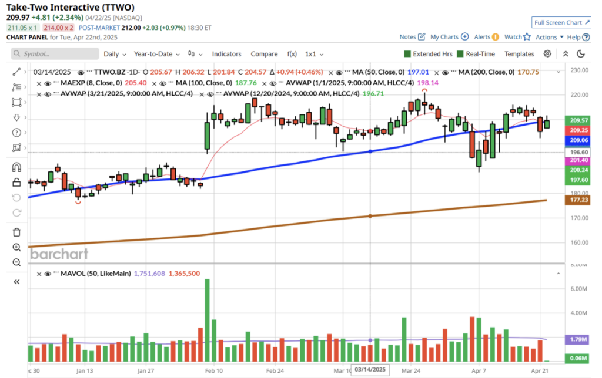Screen dimensions: 602x378
Task: Click the 03/14/2025 date marker on axis
Action: (x=370, y=370)
